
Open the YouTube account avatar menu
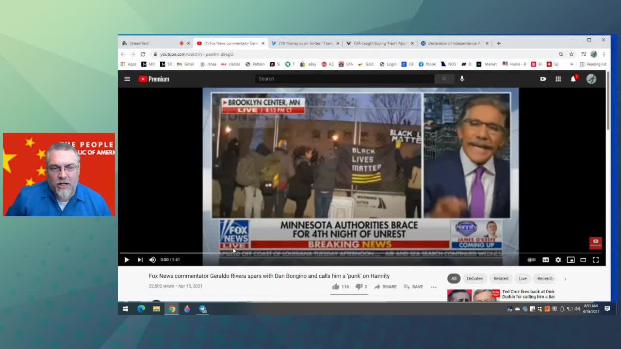pos(591,79)
